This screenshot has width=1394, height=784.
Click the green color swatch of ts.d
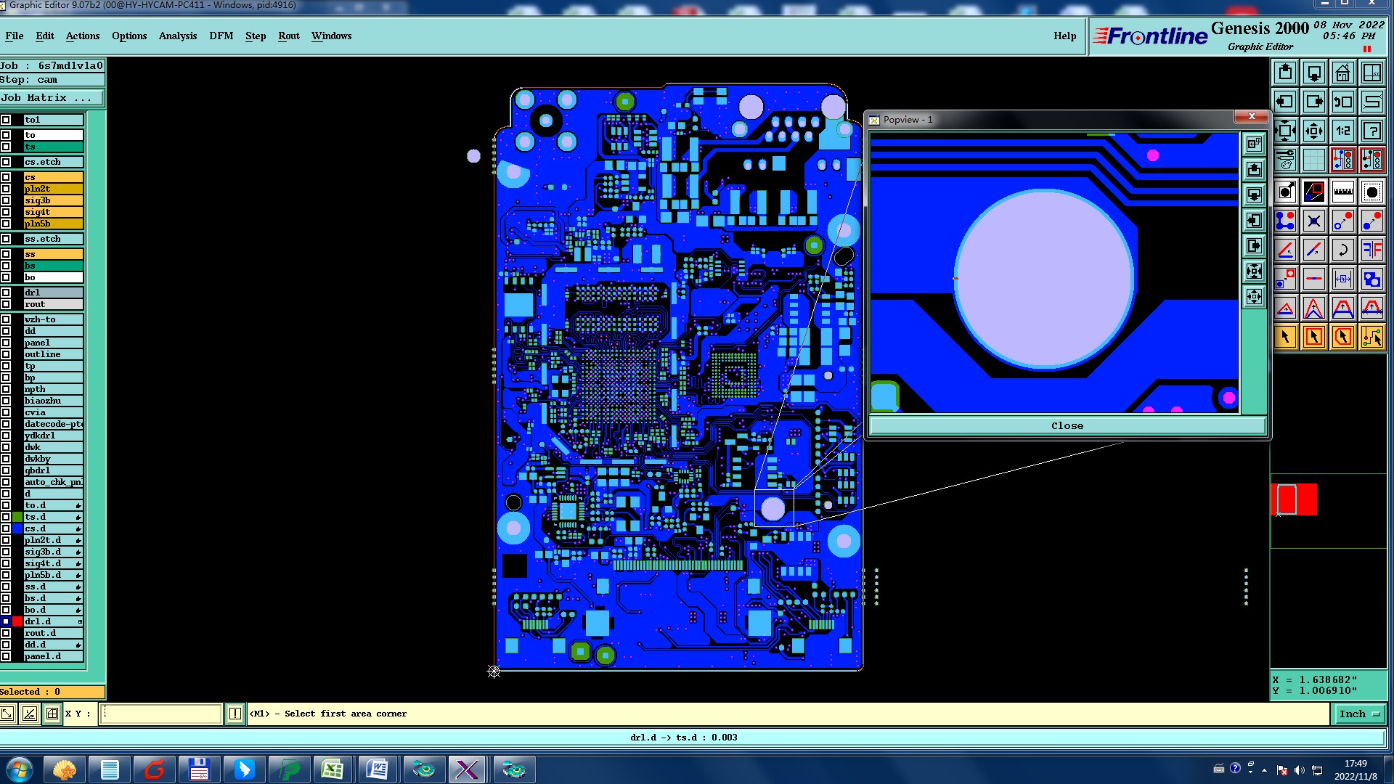click(17, 517)
